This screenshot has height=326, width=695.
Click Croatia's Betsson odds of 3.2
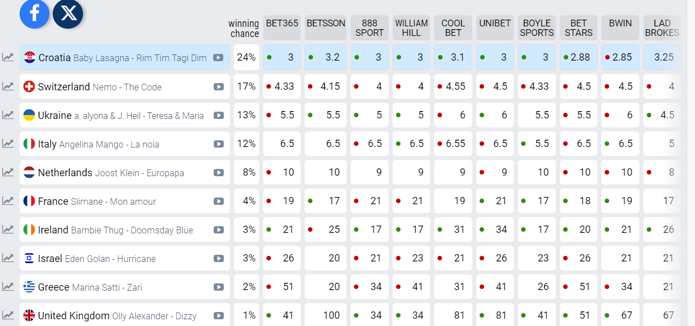[x=325, y=57]
